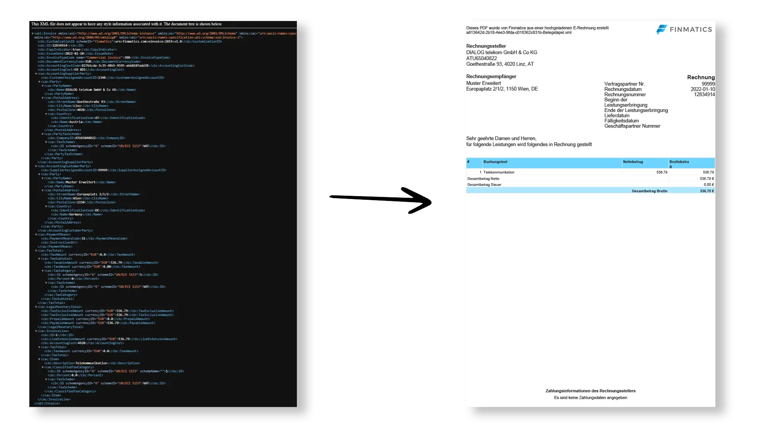The width and height of the screenshot is (761, 428).
Task: Click the cbc:IssueDate 2022-01-10 line
Action: [x=75, y=53]
